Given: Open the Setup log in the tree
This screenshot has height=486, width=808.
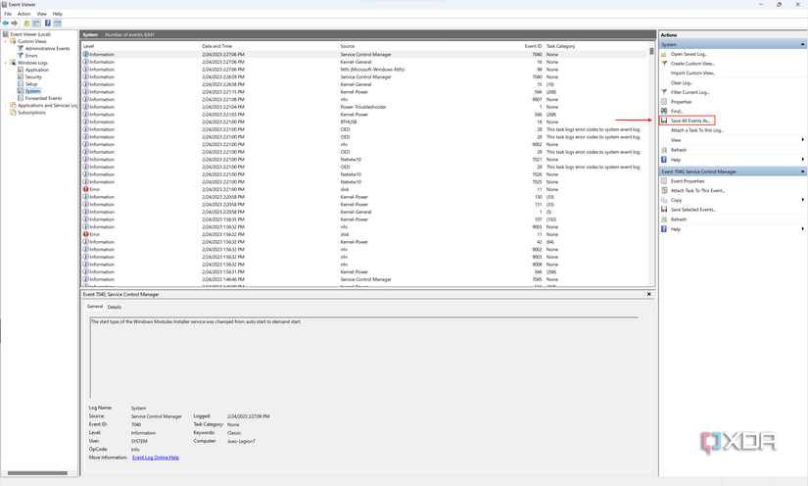Looking at the screenshot, I should 31,84.
